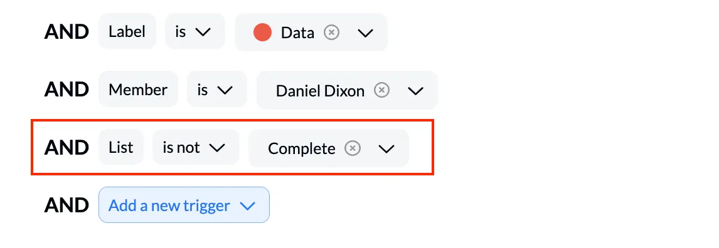The width and height of the screenshot is (719, 248).
Task: Click the Complete value text
Action: [x=302, y=148]
